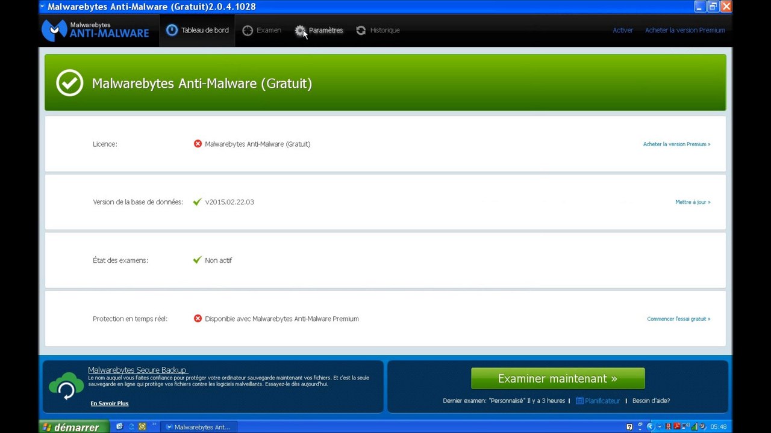The width and height of the screenshot is (771, 433).
Task: Click the En Savoir Plus link
Action: coord(110,404)
